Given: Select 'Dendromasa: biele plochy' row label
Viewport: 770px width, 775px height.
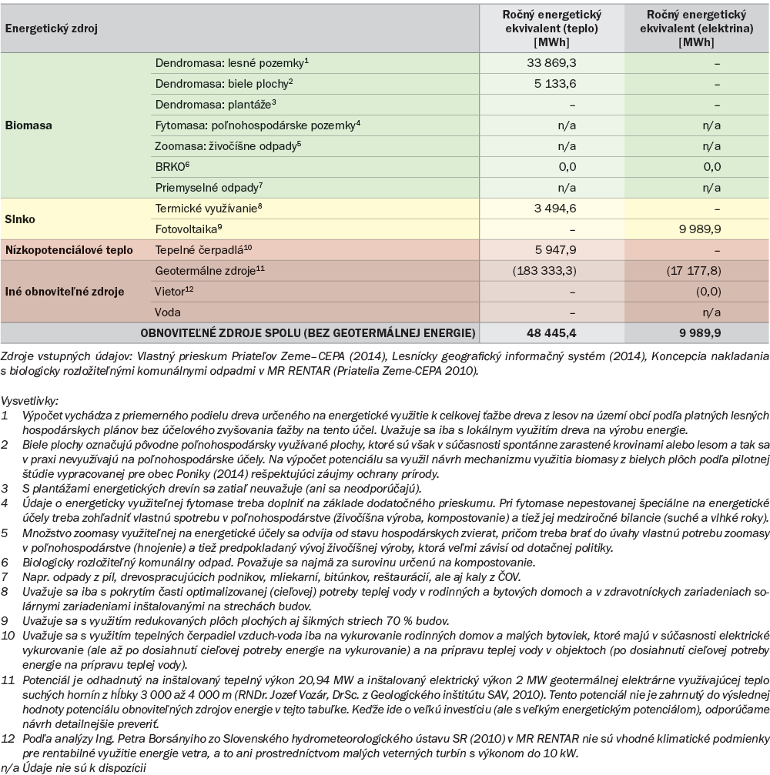Looking at the screenshot, I should (x=223, y=84).
